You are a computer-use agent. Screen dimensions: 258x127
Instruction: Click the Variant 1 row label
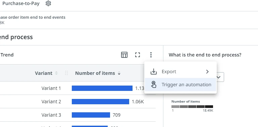51,88
